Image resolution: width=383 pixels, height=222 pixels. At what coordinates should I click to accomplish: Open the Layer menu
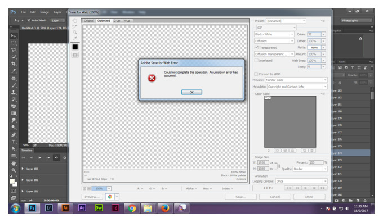(x=57, y=12)
